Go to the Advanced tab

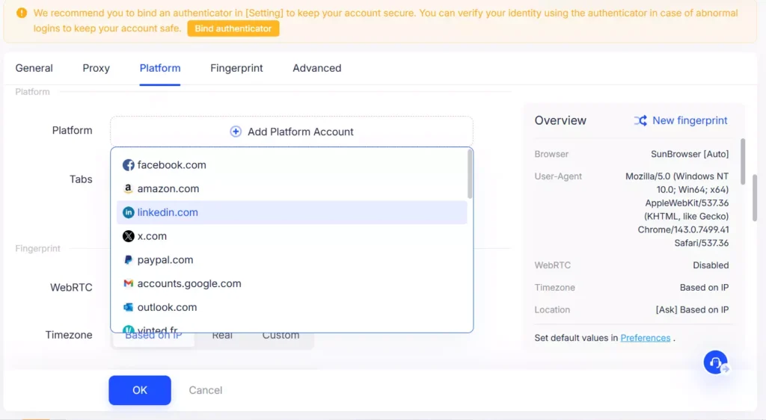coord(316,68)
